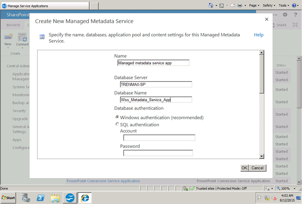Click the page scrollbar up arrow
This screenshot has height=204, width=302.
point(299,58)
